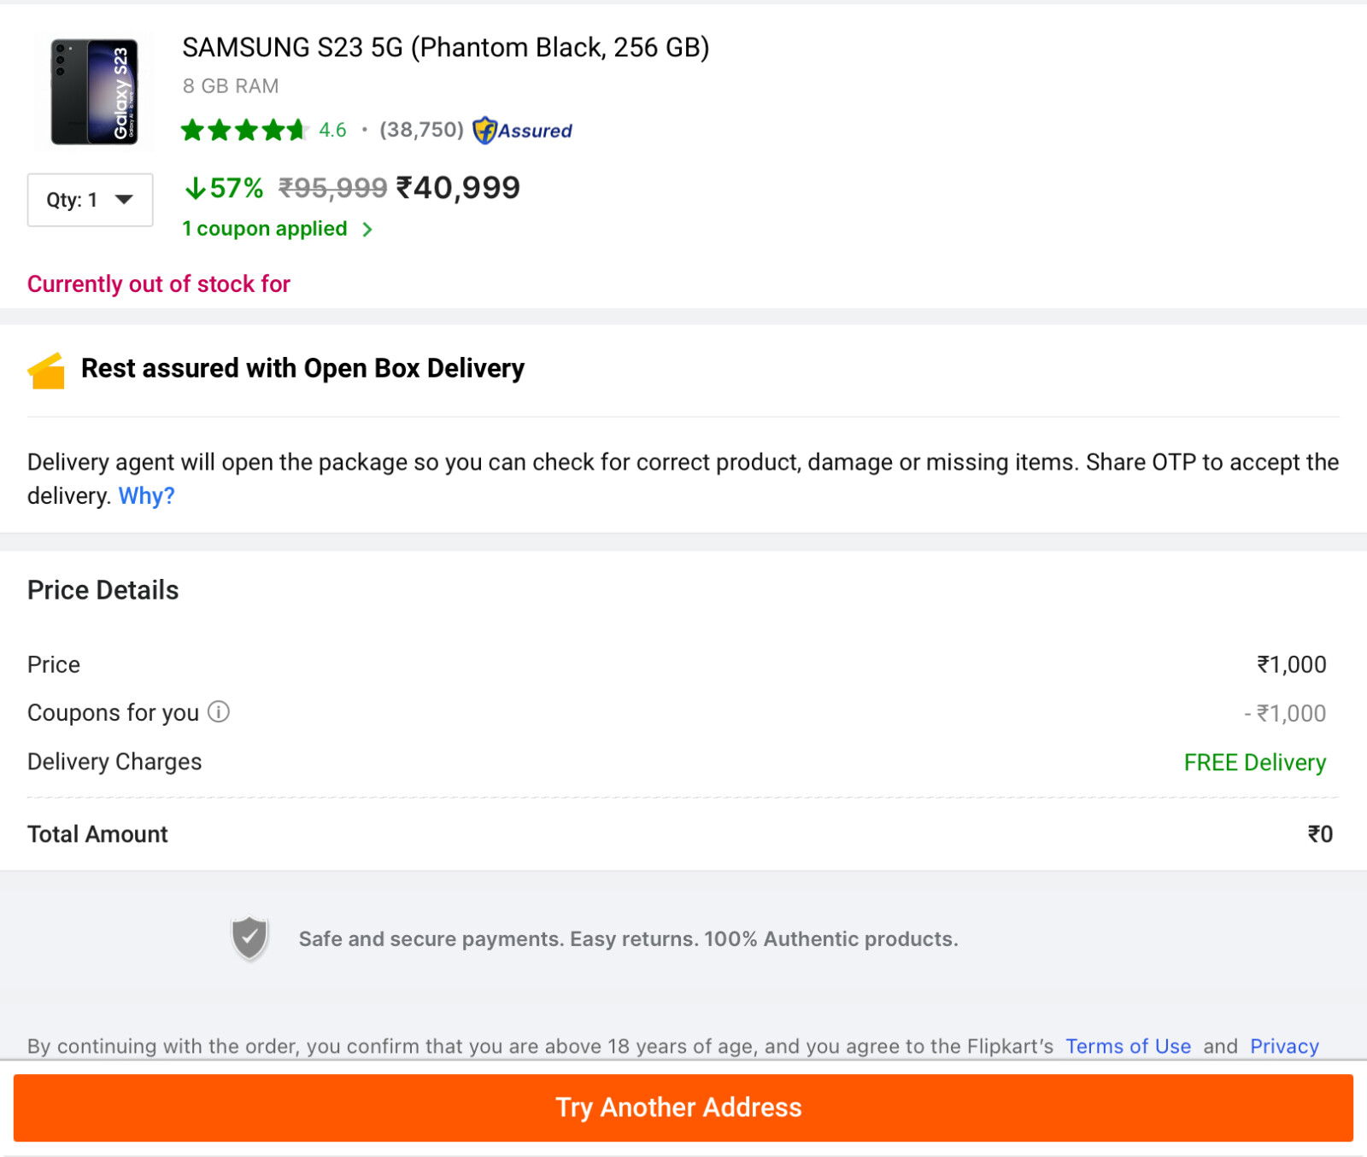Image resolution: width=1367 pixels, height=1157 pixels.
Task: Click the Qty dropdown arrow
Action: [x=125, y=200]
